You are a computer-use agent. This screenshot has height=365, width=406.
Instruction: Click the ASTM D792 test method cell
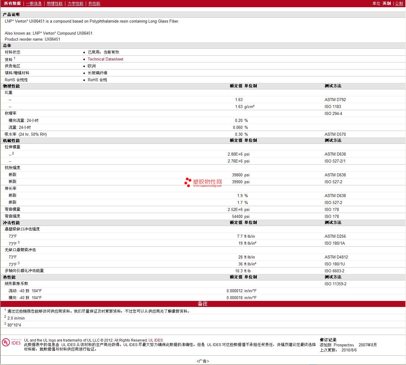(x=335, y=100)
